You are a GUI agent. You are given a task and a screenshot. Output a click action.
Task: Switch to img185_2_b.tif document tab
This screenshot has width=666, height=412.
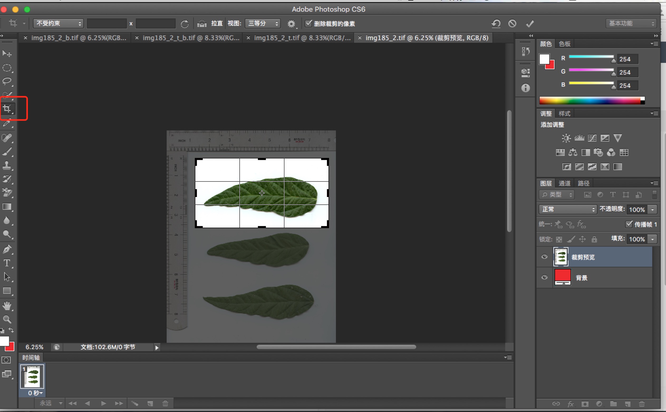click(x=79, y=38)
